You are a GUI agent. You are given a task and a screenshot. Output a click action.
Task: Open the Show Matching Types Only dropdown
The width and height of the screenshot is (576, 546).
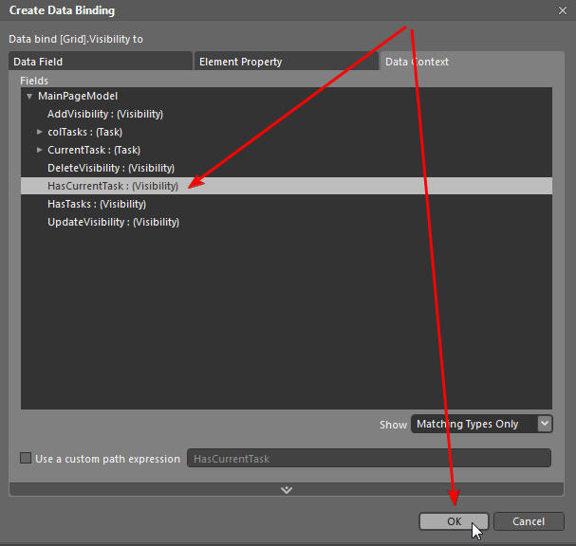482,424
